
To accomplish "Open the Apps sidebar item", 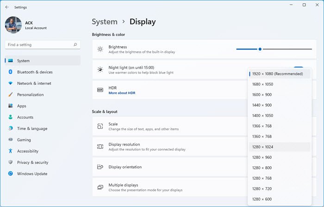I will 22,106.
